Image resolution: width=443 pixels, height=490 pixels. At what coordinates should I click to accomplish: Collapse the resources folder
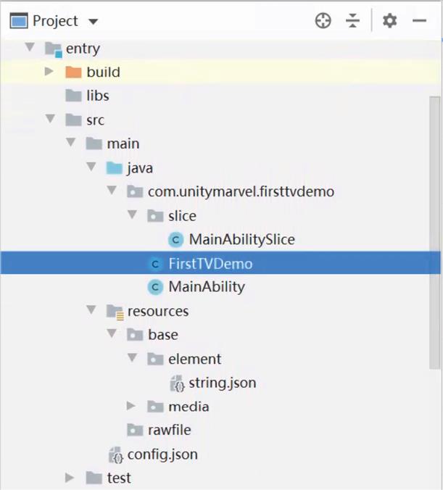coord(91,310)
